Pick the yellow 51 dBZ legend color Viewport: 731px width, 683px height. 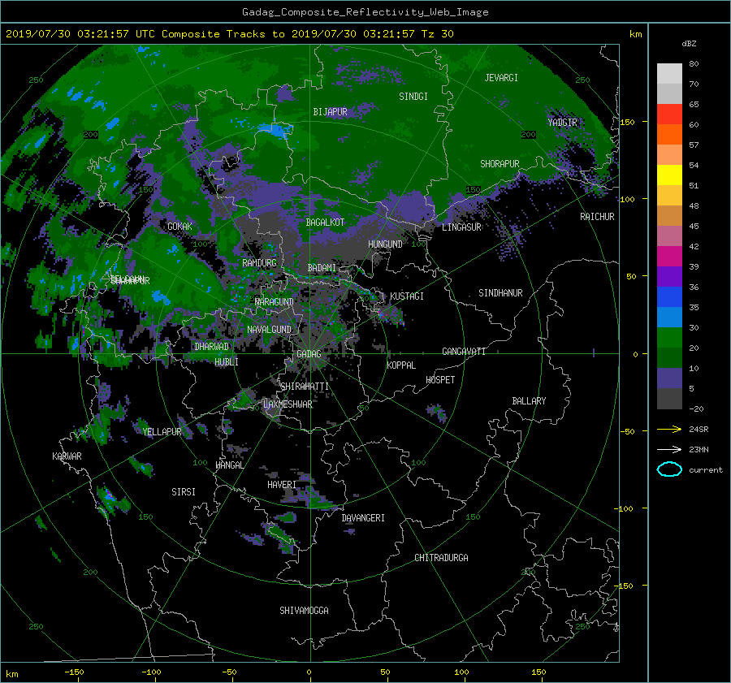(x=669, y=175)
